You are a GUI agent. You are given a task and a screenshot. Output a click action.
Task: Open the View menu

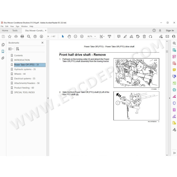click(12, 26)
